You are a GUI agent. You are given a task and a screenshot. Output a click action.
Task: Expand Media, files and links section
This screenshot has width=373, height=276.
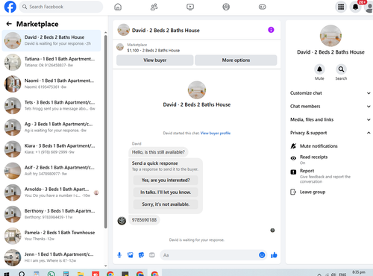coord(330,119)
